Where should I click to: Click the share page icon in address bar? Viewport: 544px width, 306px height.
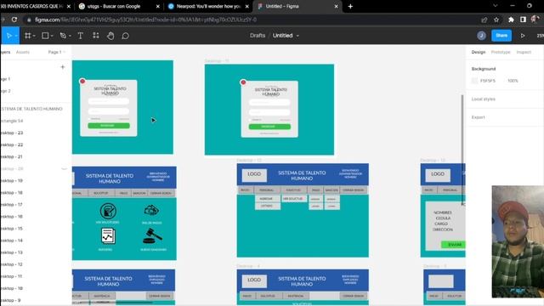click(484, 20)
